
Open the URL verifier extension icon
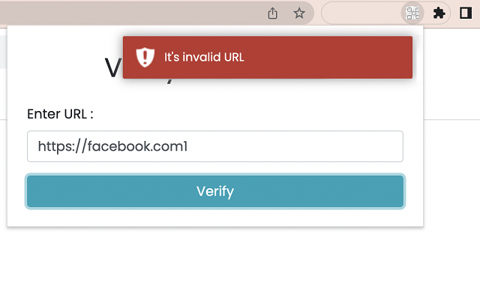[412, 13]
